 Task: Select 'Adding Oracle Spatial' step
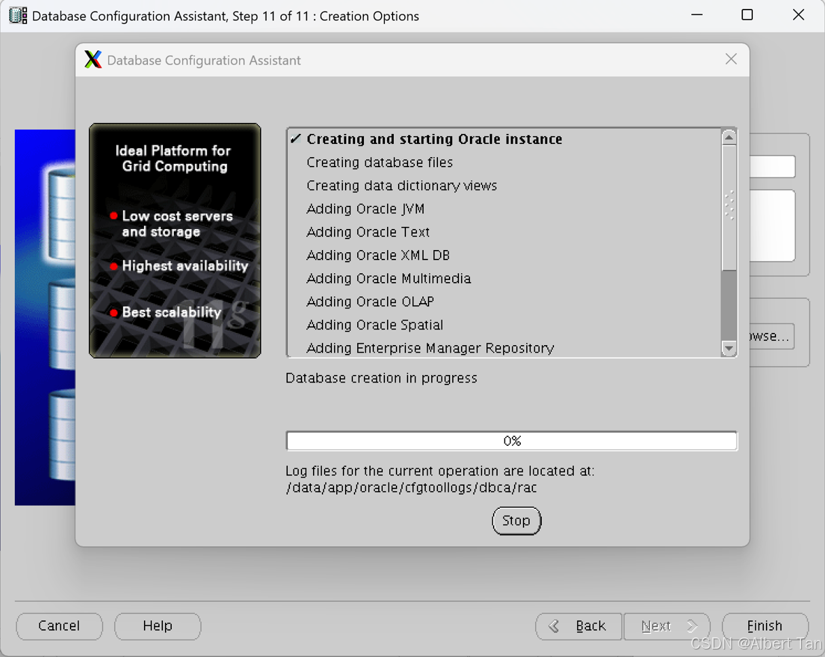(x=375, y=325)
